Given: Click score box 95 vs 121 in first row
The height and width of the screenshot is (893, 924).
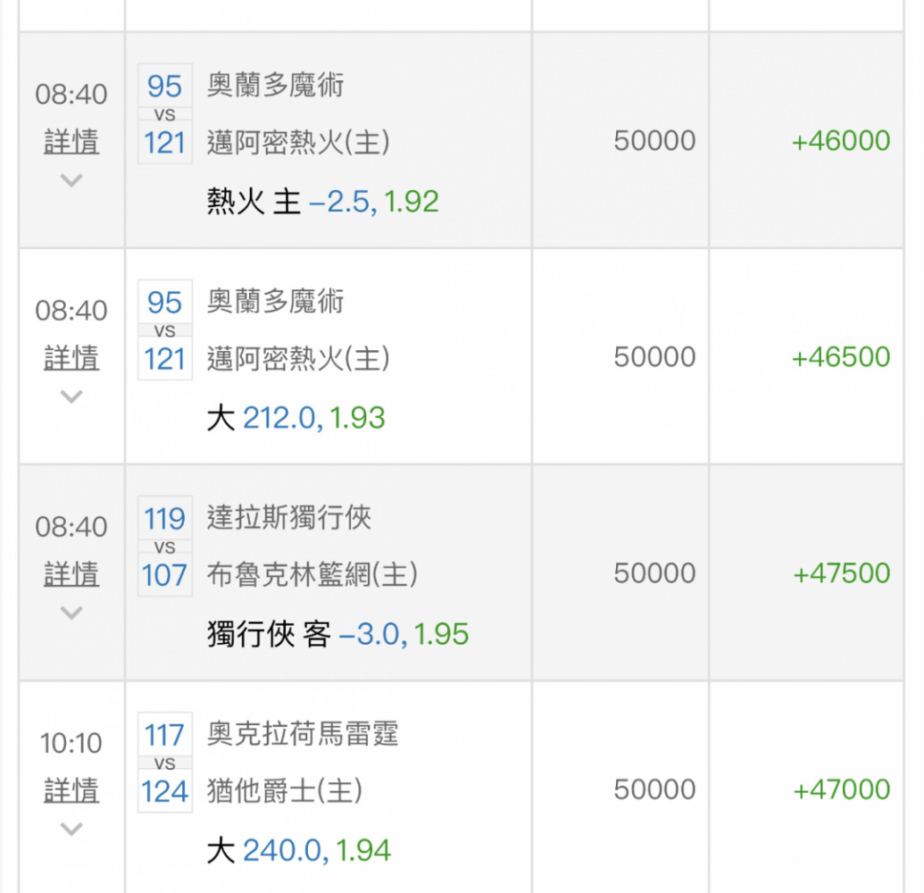Looking at the screenshot, I should 165,113.
